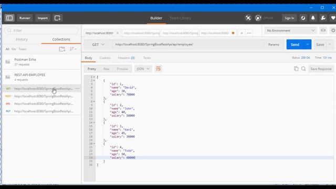The image size is (336, 189).
Task: Switch to Team Library tab
Action: 180,18
